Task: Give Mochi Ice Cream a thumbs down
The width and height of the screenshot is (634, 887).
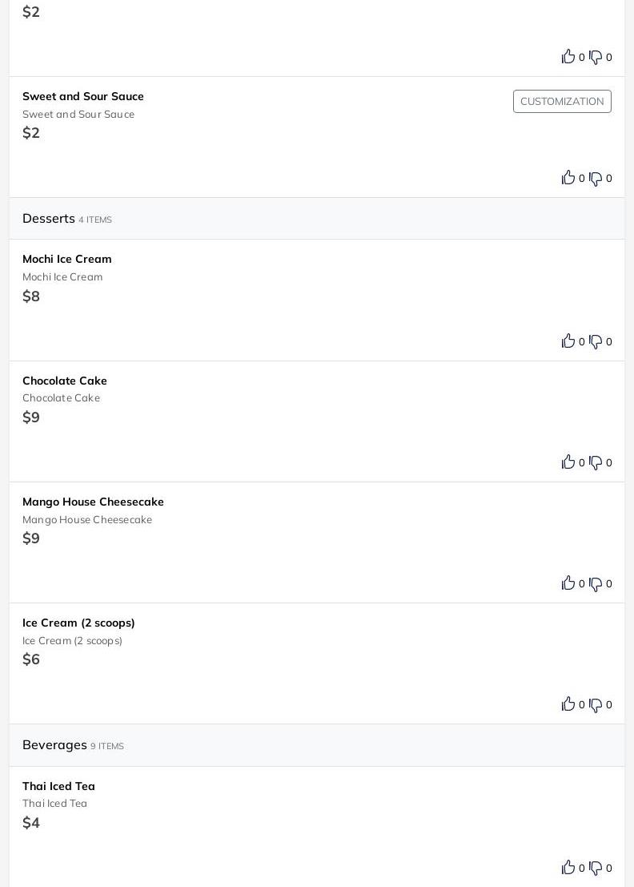Action: pos(596,341)
